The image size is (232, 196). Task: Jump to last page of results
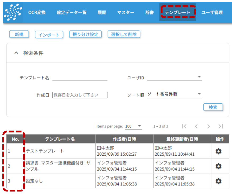pyautogui.click(x=221, y=126)
